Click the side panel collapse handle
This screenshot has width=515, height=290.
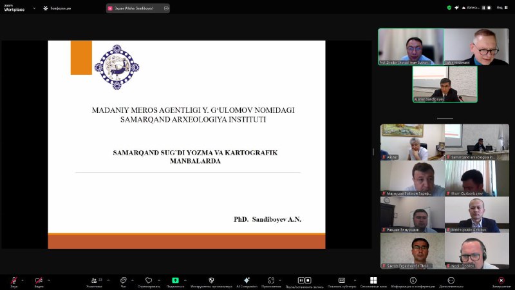(373, 151)
